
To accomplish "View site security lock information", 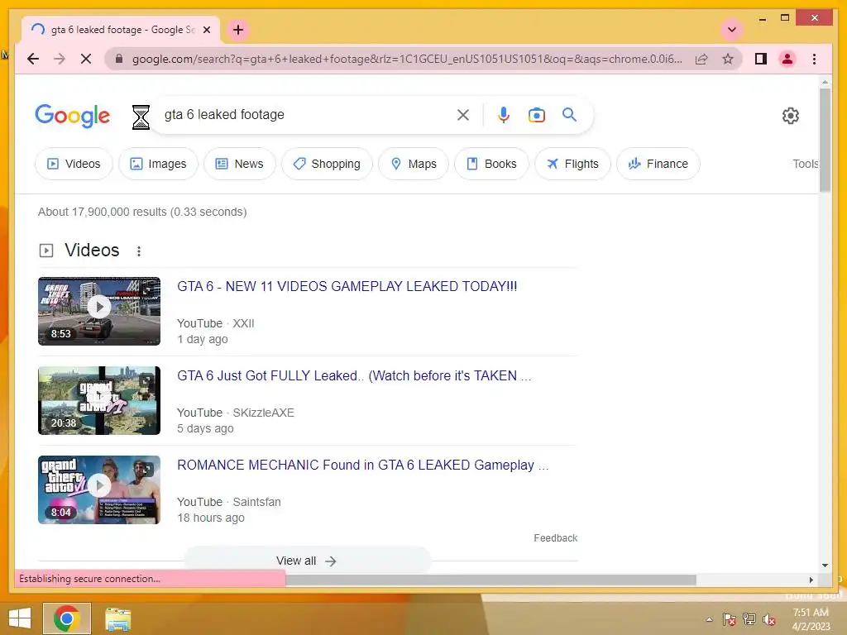I will click(x=119, y=59).
